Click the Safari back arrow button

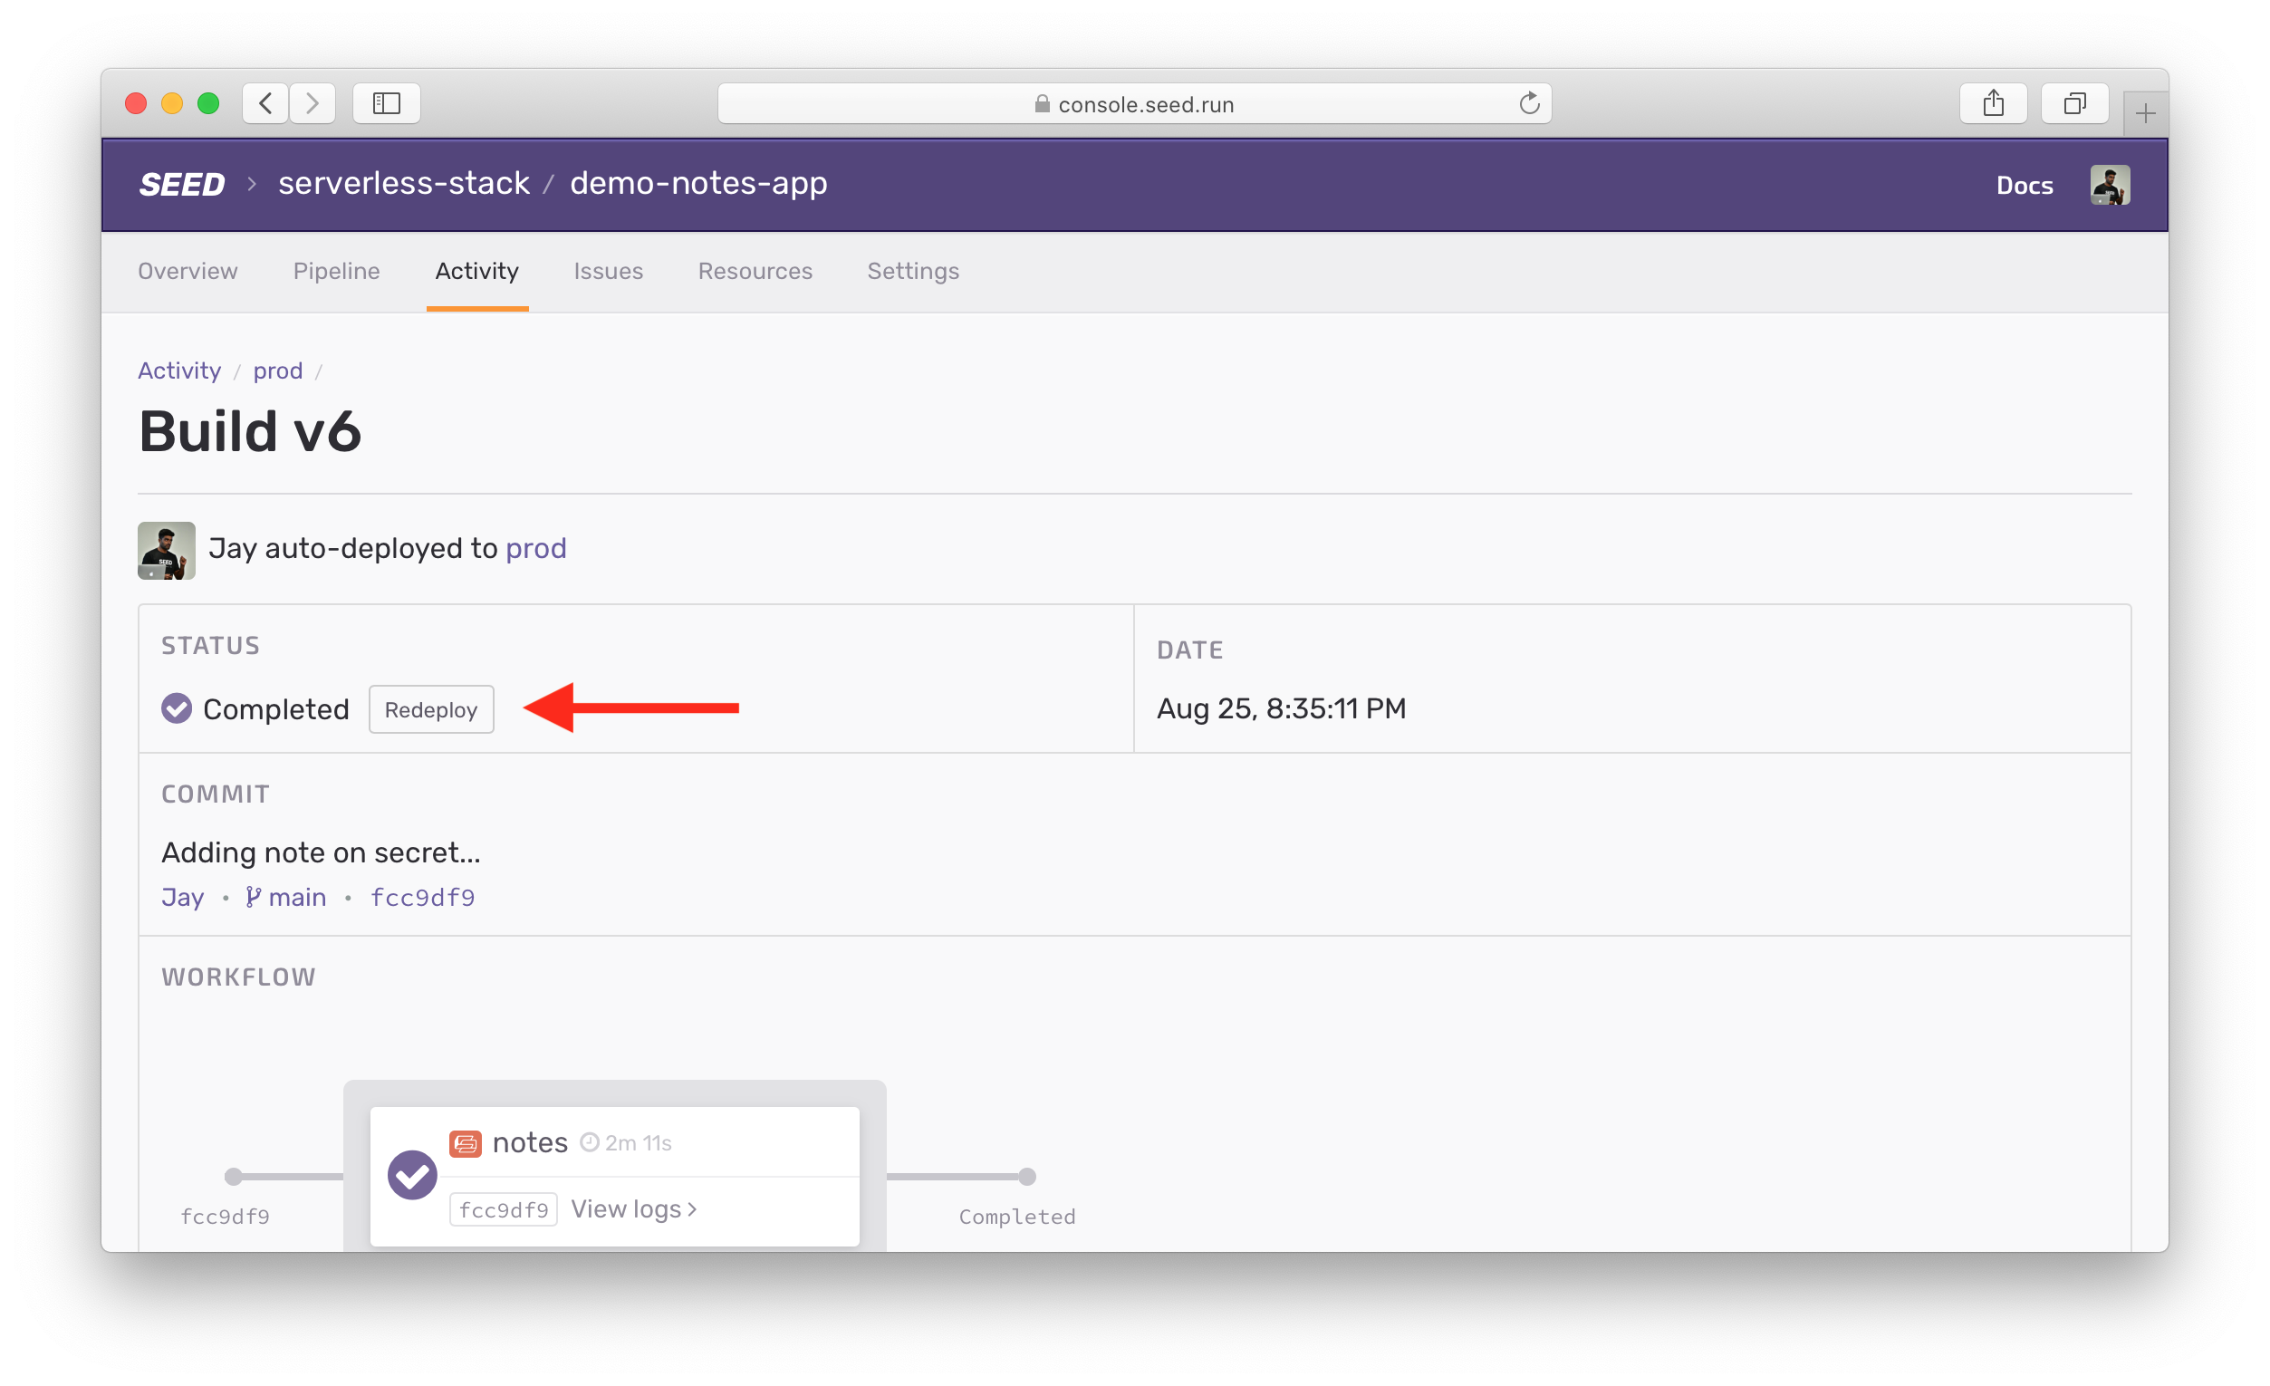266,103
